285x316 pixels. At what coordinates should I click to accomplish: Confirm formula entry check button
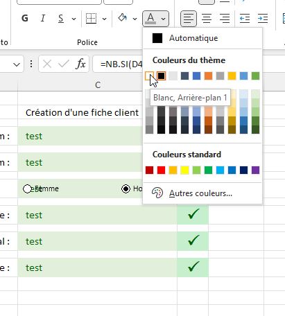click(x=64, y=64)
